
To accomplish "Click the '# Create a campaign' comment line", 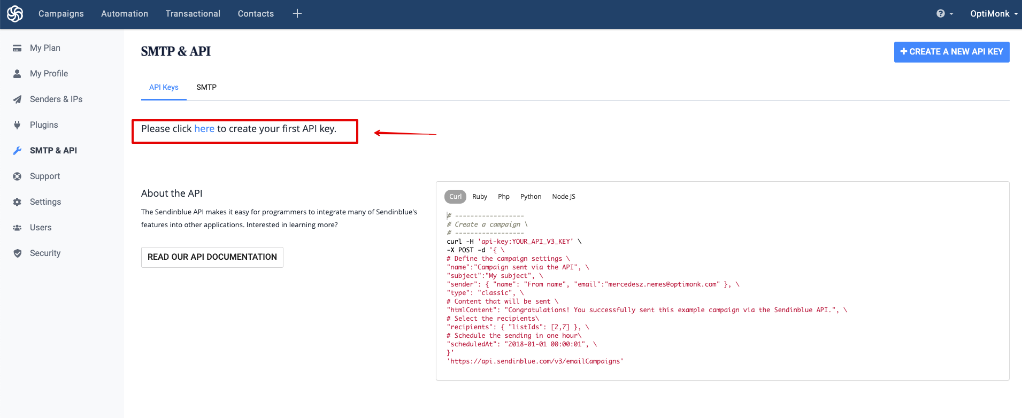I will coord(487,225).
